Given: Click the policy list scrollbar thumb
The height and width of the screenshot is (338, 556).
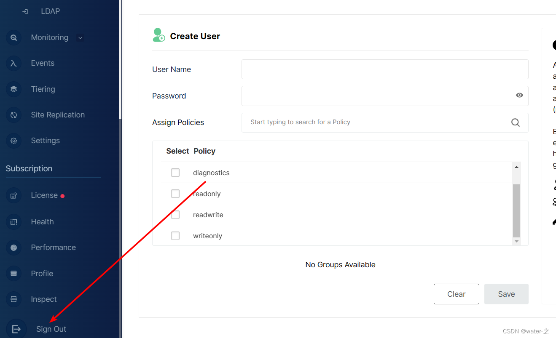Looking at the screenshot, I should pos(517,211).
